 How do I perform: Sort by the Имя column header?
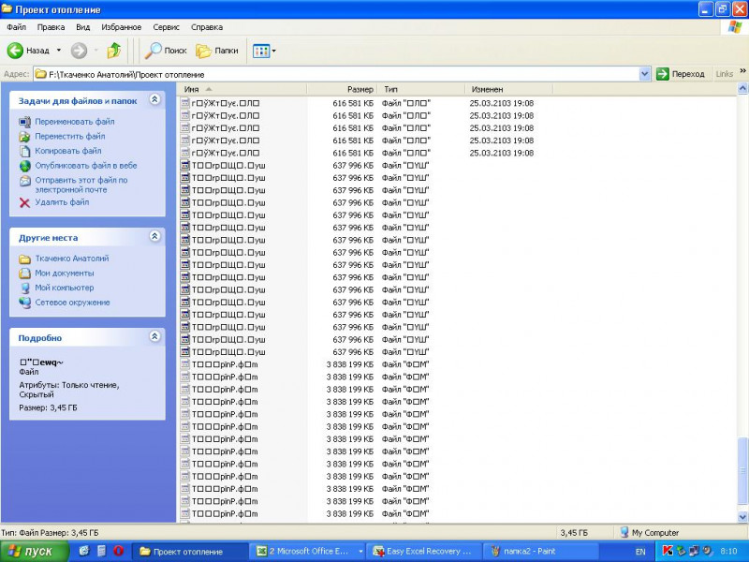coord(242,89)
